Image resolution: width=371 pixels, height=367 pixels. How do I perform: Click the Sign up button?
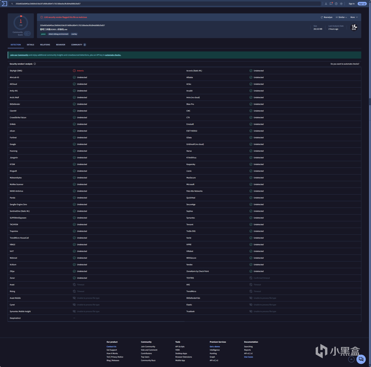(x=362, y=4)
